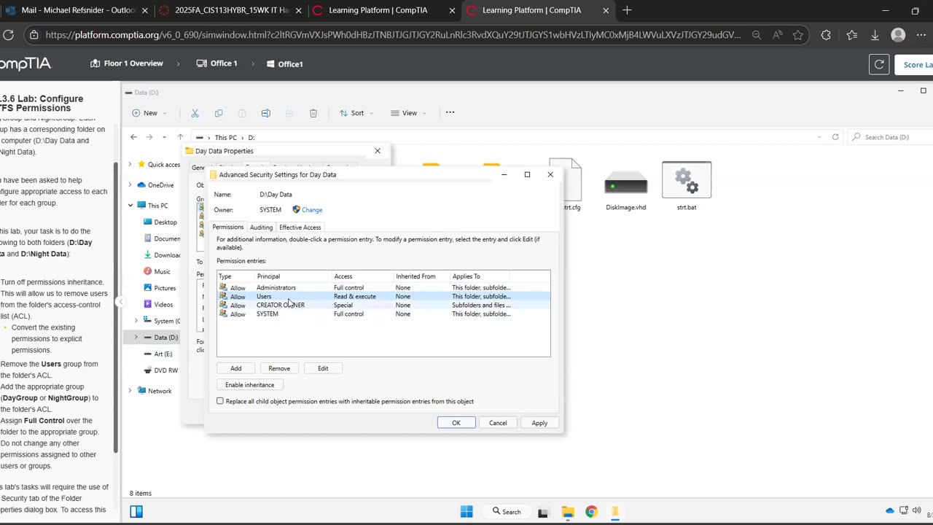Click the simulation reload icon in CompTIA header
This screenshot has height=525, width=933.
(879, 64)
